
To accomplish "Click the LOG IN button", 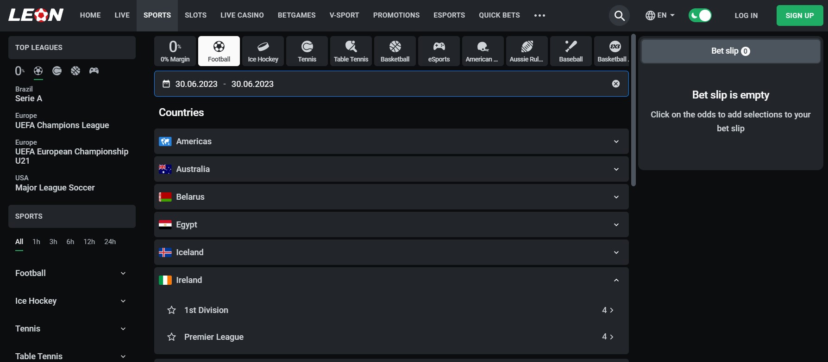I will tap(746, 15).
